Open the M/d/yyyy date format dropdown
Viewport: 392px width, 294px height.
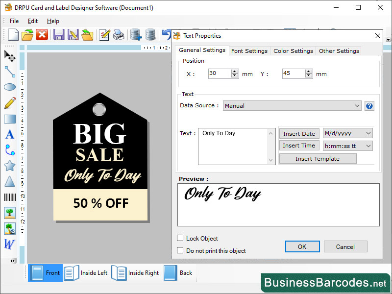click(x=368, y=133)
